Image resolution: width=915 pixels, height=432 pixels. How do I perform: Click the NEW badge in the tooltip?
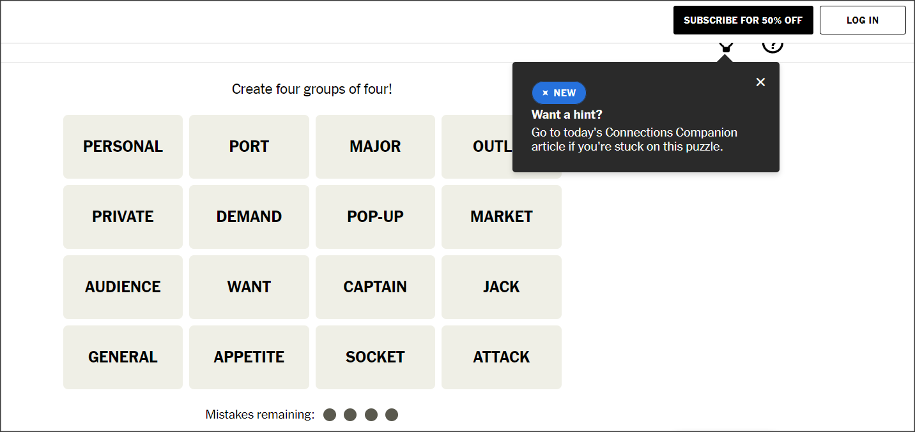tap(558, 93)
